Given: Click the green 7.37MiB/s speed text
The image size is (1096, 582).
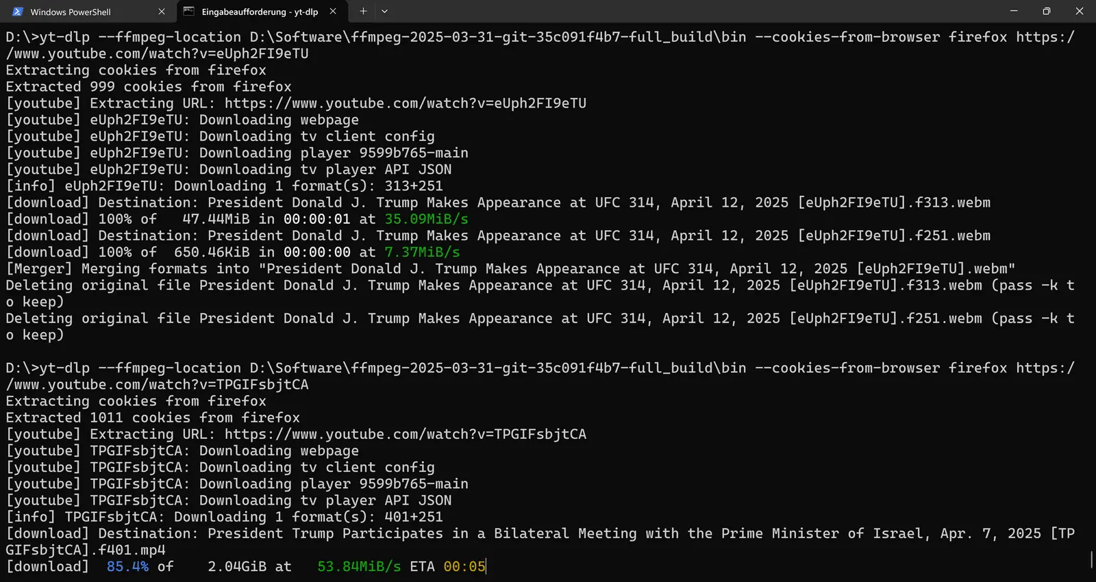Looking at the screenshot, I should [423, 252].
